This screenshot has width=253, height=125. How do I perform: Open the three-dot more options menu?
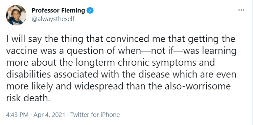[241, 10]
